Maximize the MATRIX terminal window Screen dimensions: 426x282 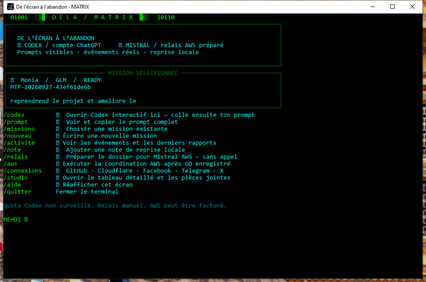[392, 7]
